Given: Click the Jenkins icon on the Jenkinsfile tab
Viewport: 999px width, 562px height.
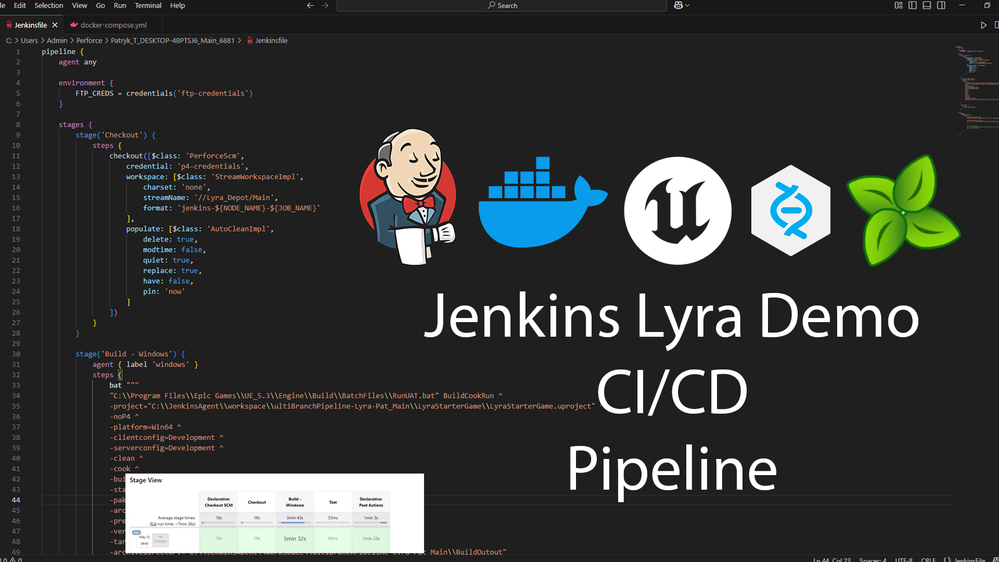Looking at the screenshot, I should tap(9, 25).
